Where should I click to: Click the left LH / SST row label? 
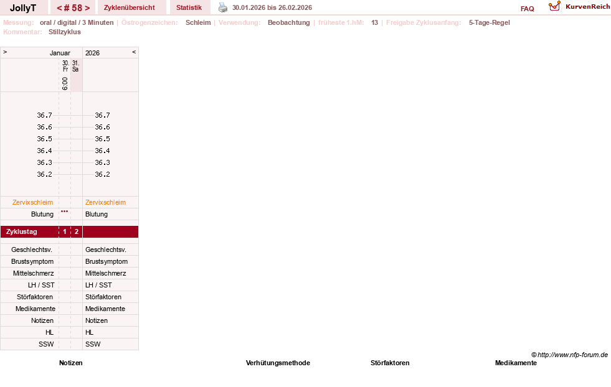[41, 285]
